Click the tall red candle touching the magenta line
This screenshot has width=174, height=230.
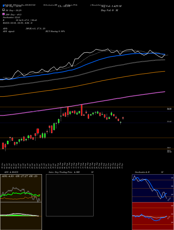click(82, 110)
